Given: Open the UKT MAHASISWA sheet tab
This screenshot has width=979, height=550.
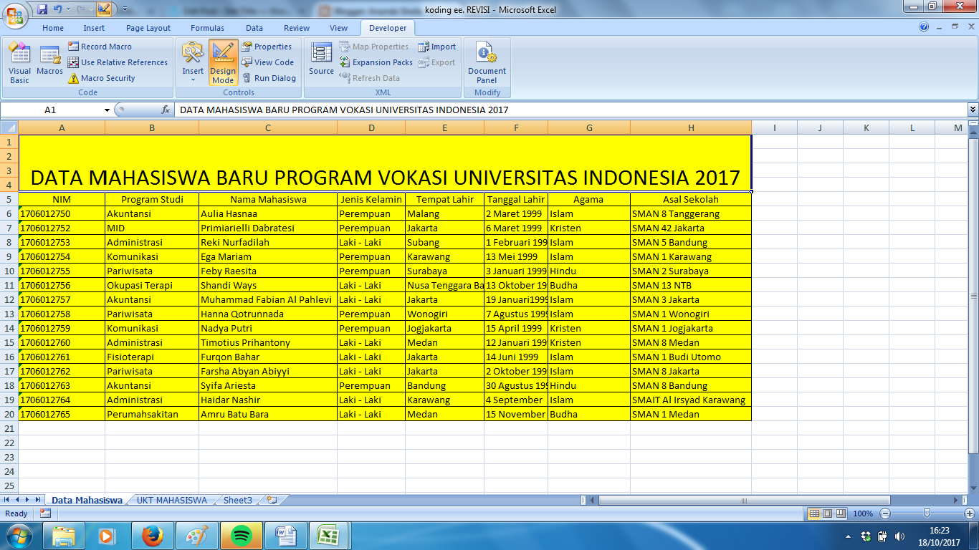Looking at the screenshot, I should coord(171,501).
